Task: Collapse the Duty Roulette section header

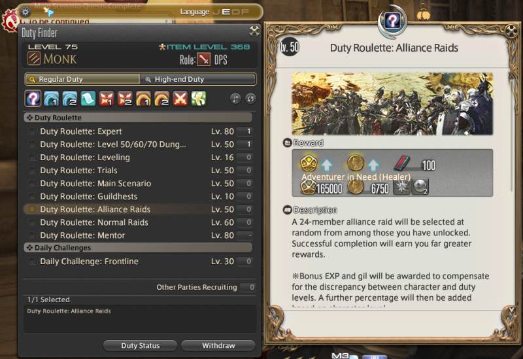Action: [138, 118]
